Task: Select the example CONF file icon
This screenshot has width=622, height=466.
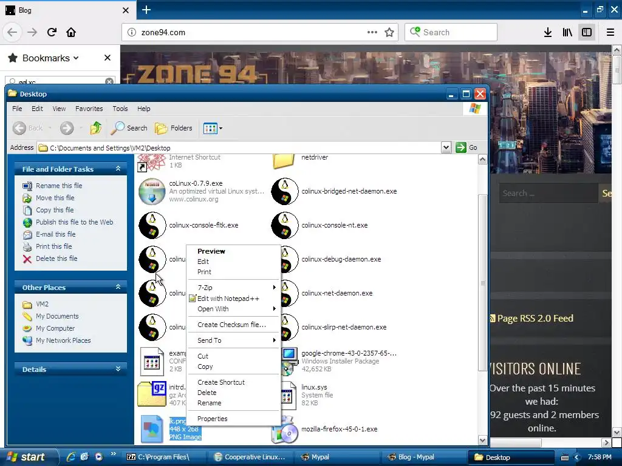Action: (x=152, y=362)
